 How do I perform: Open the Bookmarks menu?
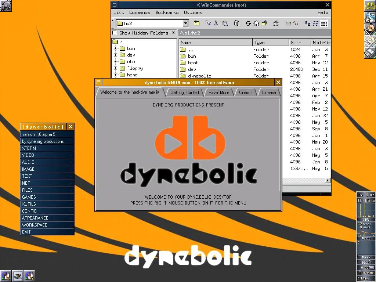click(167, 12)
